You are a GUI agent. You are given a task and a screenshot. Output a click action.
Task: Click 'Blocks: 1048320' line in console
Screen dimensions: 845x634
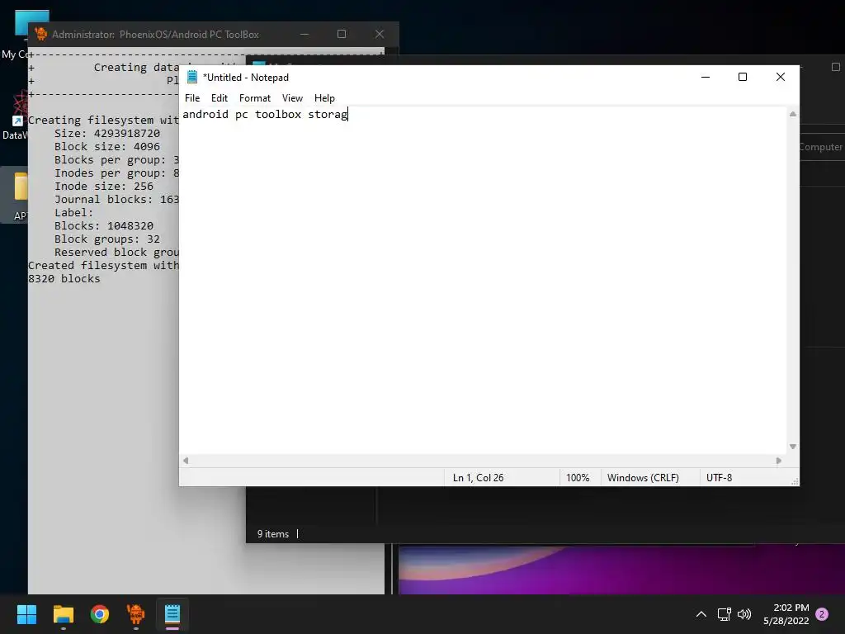103,226
